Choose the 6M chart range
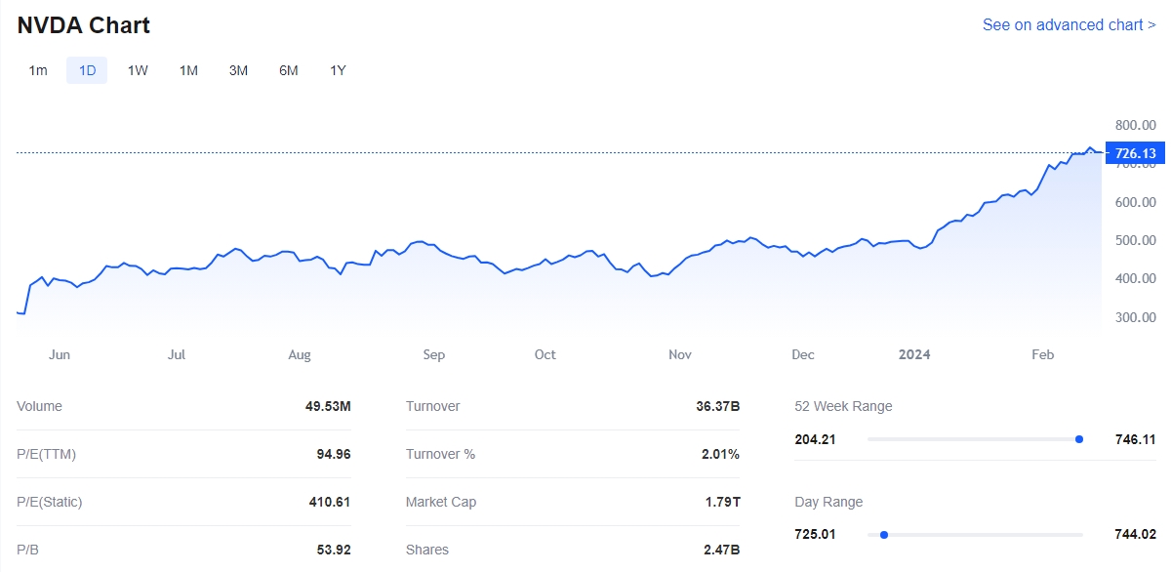 click(x=288, y=70)
